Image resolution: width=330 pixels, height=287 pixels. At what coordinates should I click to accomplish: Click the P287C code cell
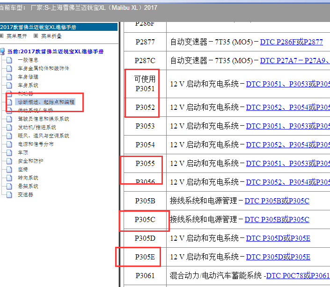click(145, 61)
